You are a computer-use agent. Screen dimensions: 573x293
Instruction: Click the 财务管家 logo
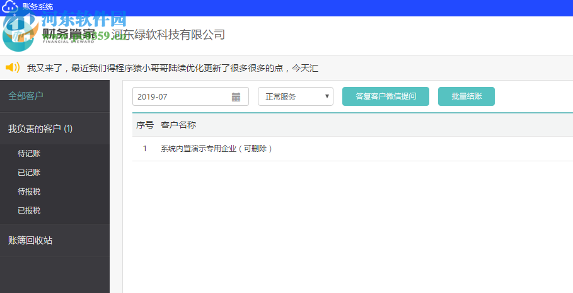point(49,33)
